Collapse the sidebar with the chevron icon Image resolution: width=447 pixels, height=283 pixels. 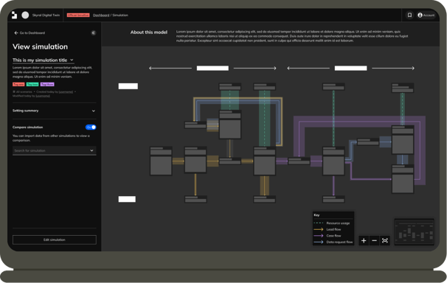(x=93, y=32)
